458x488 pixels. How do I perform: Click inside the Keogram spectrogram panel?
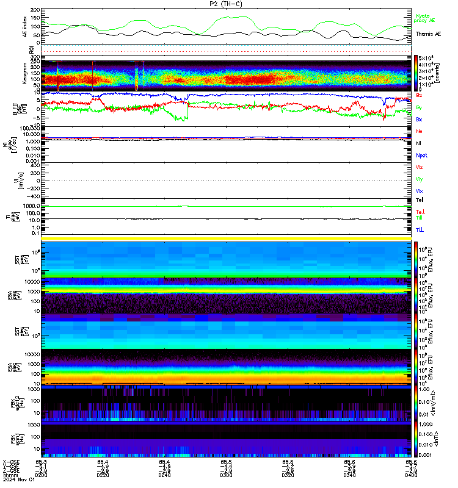pyautogui.click(x=226, y=73)
